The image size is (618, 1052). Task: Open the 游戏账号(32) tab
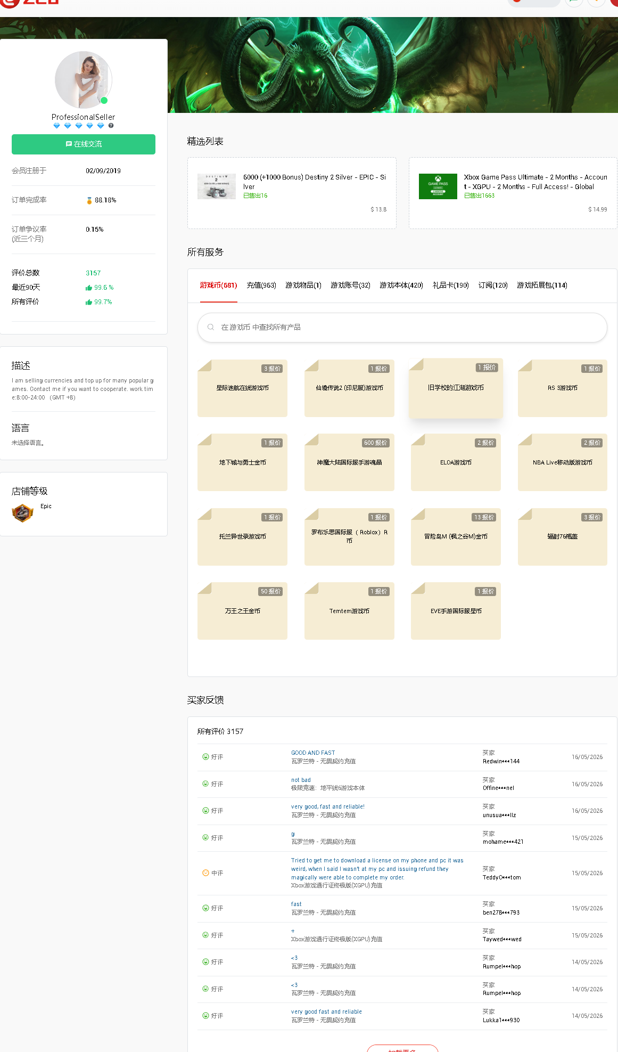[350, 286]
